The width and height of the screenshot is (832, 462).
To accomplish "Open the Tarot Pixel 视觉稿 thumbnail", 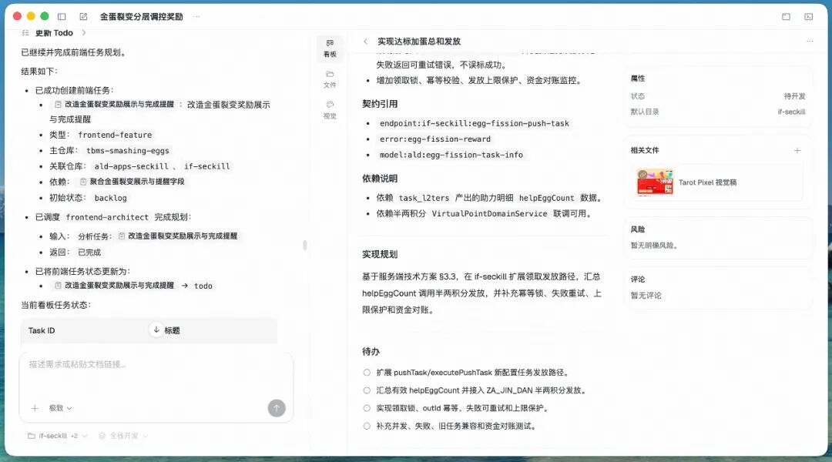I will point(655,182).
